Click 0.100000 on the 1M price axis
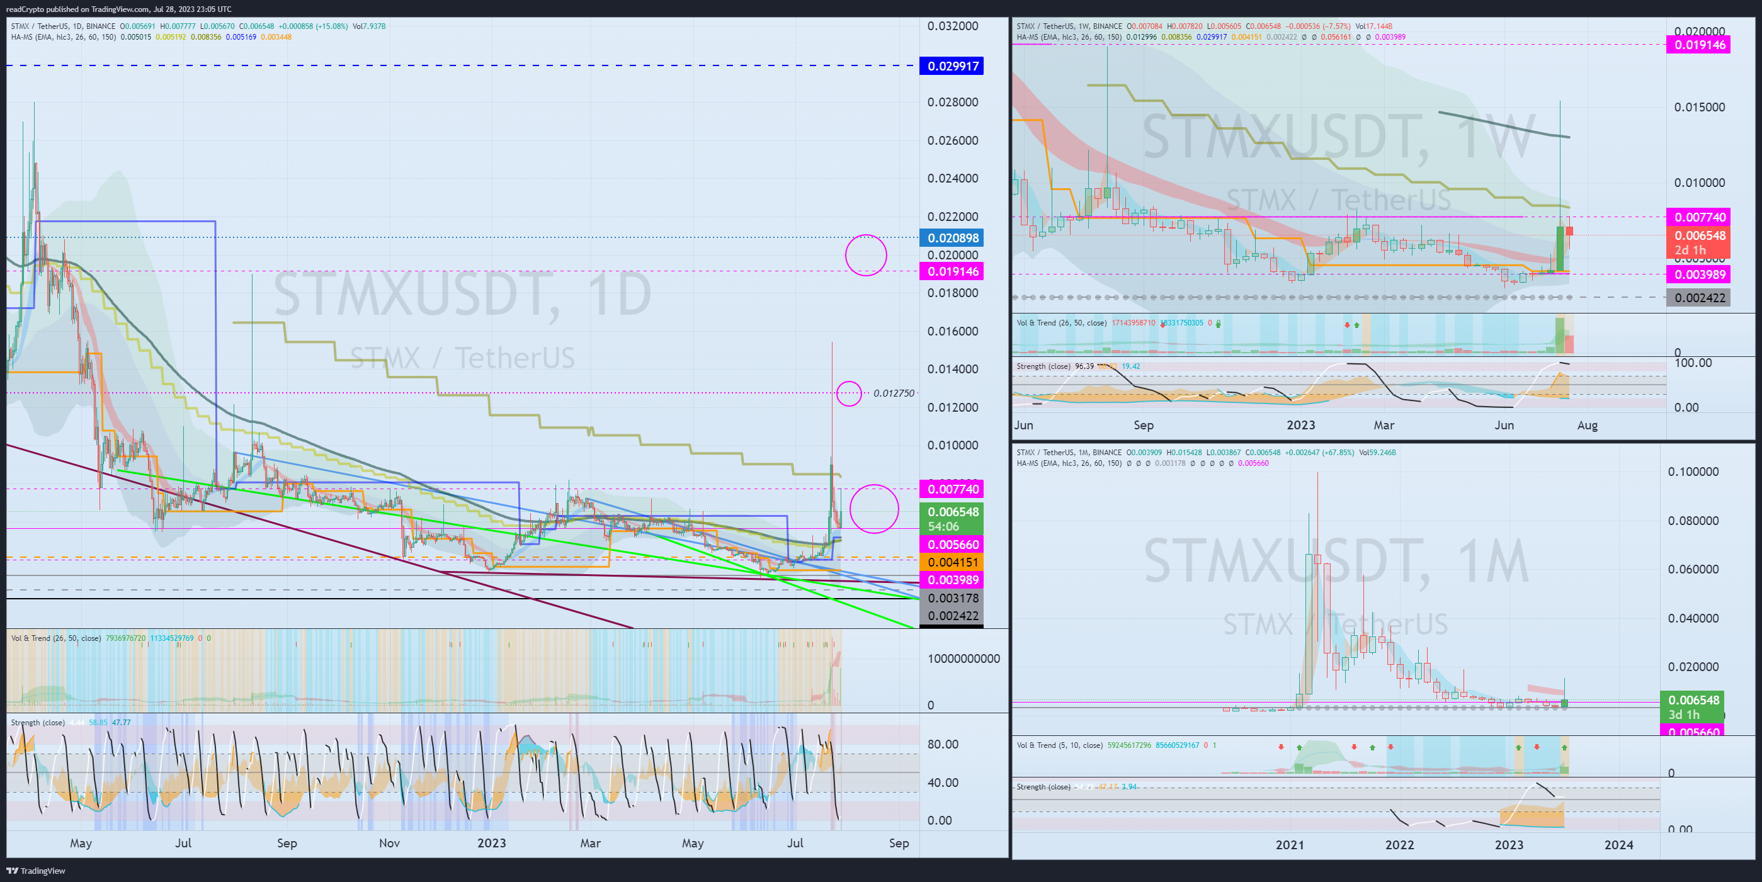 pos(1693,472)
